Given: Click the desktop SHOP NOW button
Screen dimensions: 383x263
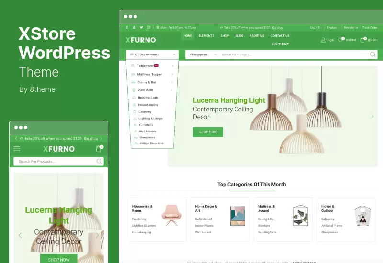Looking at the screenshot, I should (208, 132).
